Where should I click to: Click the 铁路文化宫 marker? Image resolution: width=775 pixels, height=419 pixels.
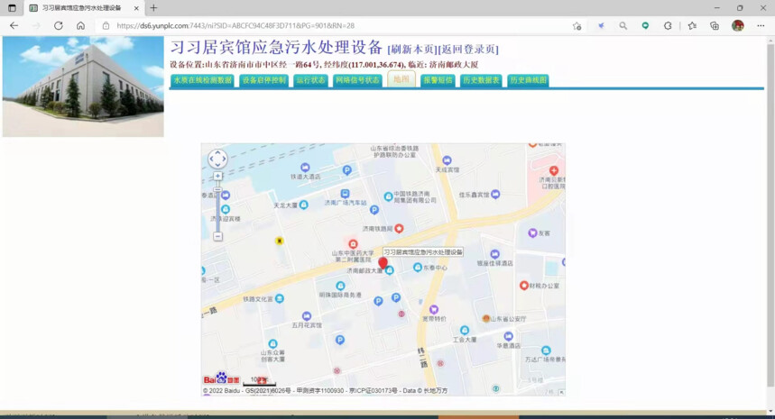click(x=280, y=298)
